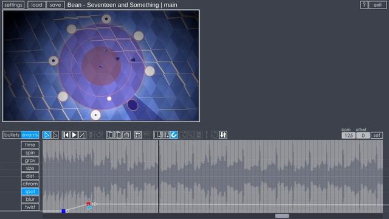
Task: Select the time event lane
Action: coord(30,145)
